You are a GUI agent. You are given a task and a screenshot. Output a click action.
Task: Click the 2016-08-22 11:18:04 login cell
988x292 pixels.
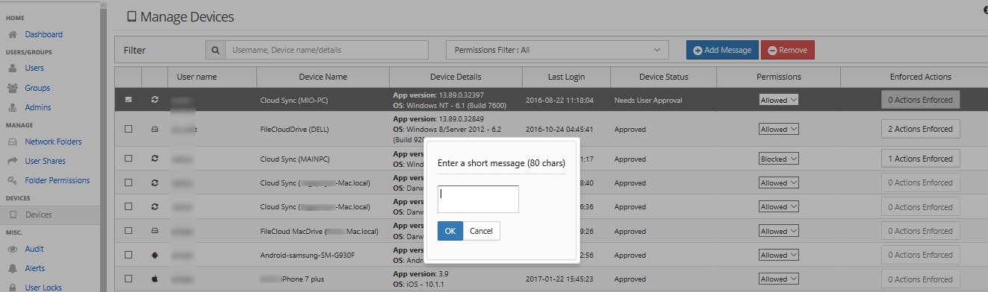(x=559, y=100)
